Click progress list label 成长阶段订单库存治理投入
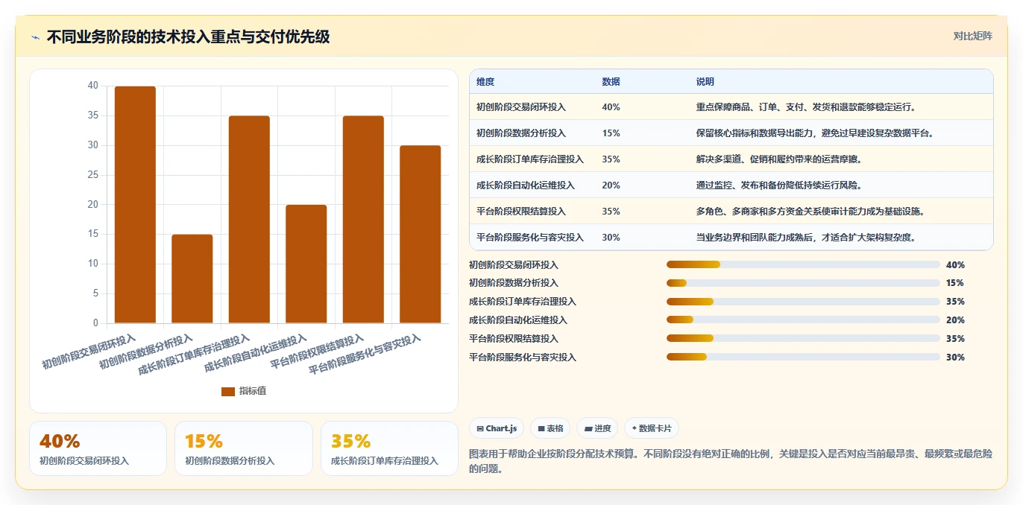The height and width of the screenshot is (505, 1023). pyautogui.click(x=523, y=302)
